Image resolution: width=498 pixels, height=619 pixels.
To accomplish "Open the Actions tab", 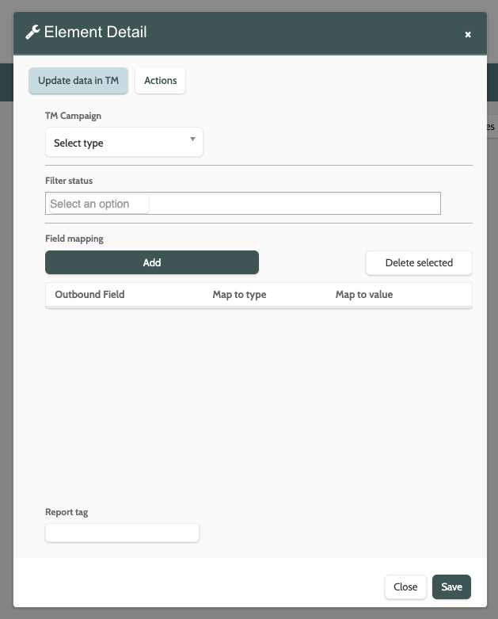I will 161,81.
